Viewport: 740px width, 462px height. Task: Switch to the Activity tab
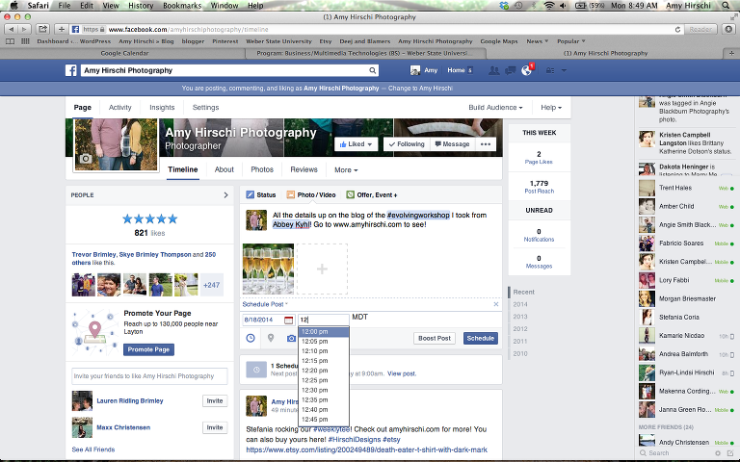(119, 108)
